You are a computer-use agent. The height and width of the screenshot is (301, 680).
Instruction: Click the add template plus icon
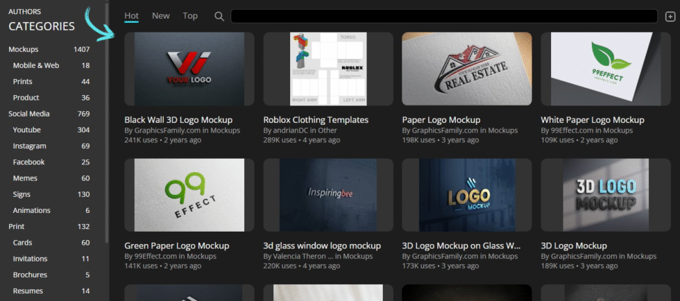670,17
